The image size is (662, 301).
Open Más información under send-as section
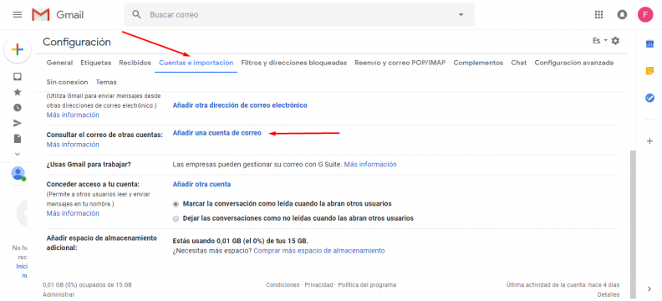[73, 115]
